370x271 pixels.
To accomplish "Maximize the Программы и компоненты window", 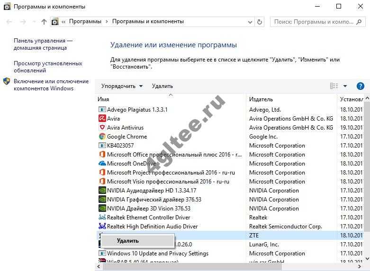I will click(x=339, y=6).
